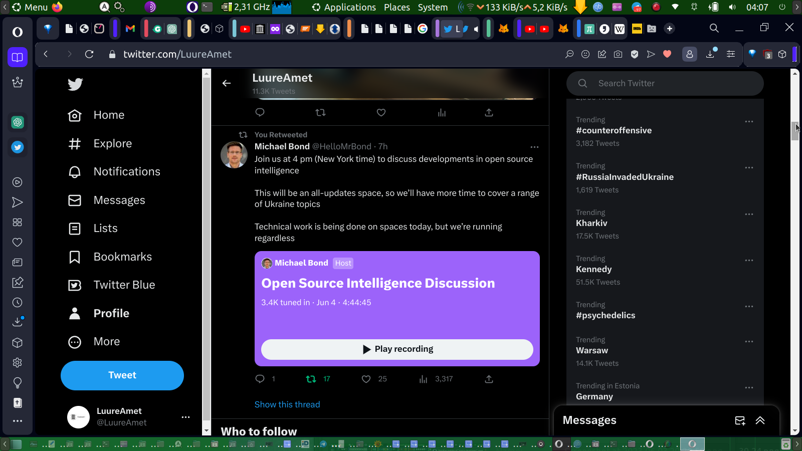Viewport: 802px width, 451px height.
Task: Focus the Search Twitter field
Action: (665, 83)
